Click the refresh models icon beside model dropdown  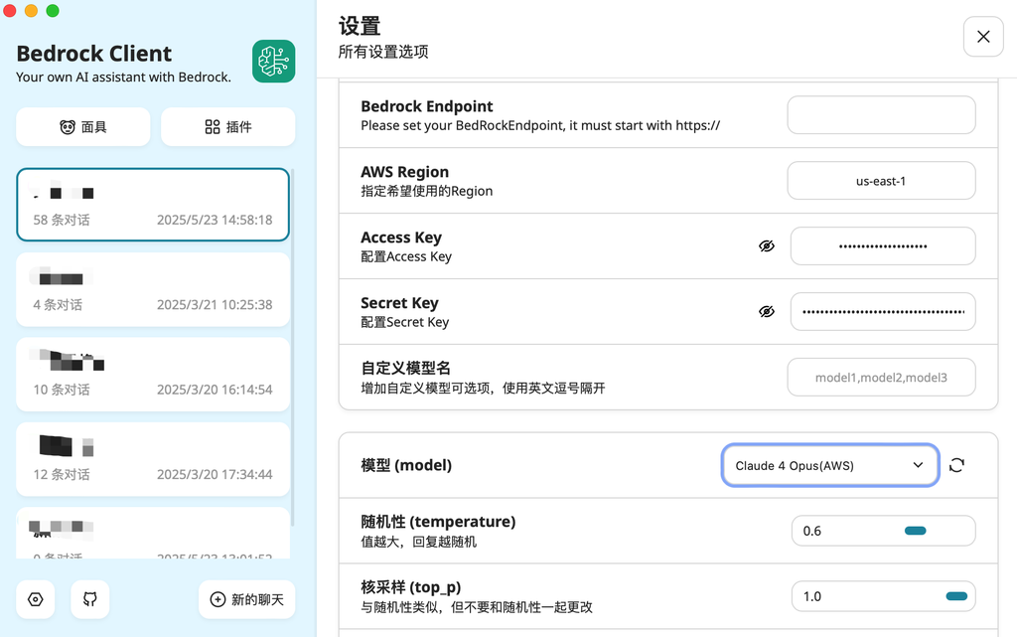[x=956, y=465]
